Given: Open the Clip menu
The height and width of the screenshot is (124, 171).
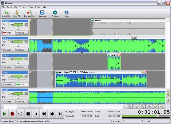Looking at the screenshot, I should point(16,7).
